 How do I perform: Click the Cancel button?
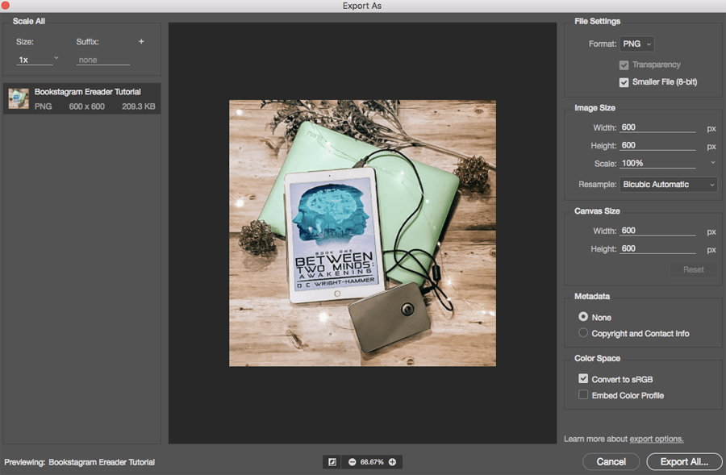point(611,461)
